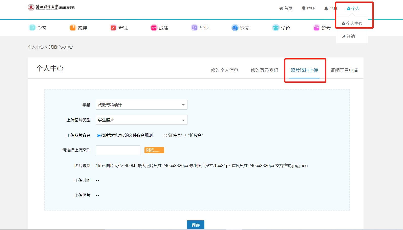Choose the "证件号" + "扩展名" radio option

165,136
